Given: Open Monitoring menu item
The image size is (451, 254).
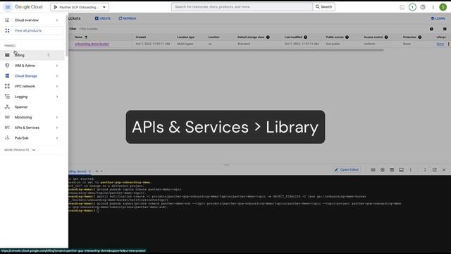Looking at the screenshot, I should [23, 118].
